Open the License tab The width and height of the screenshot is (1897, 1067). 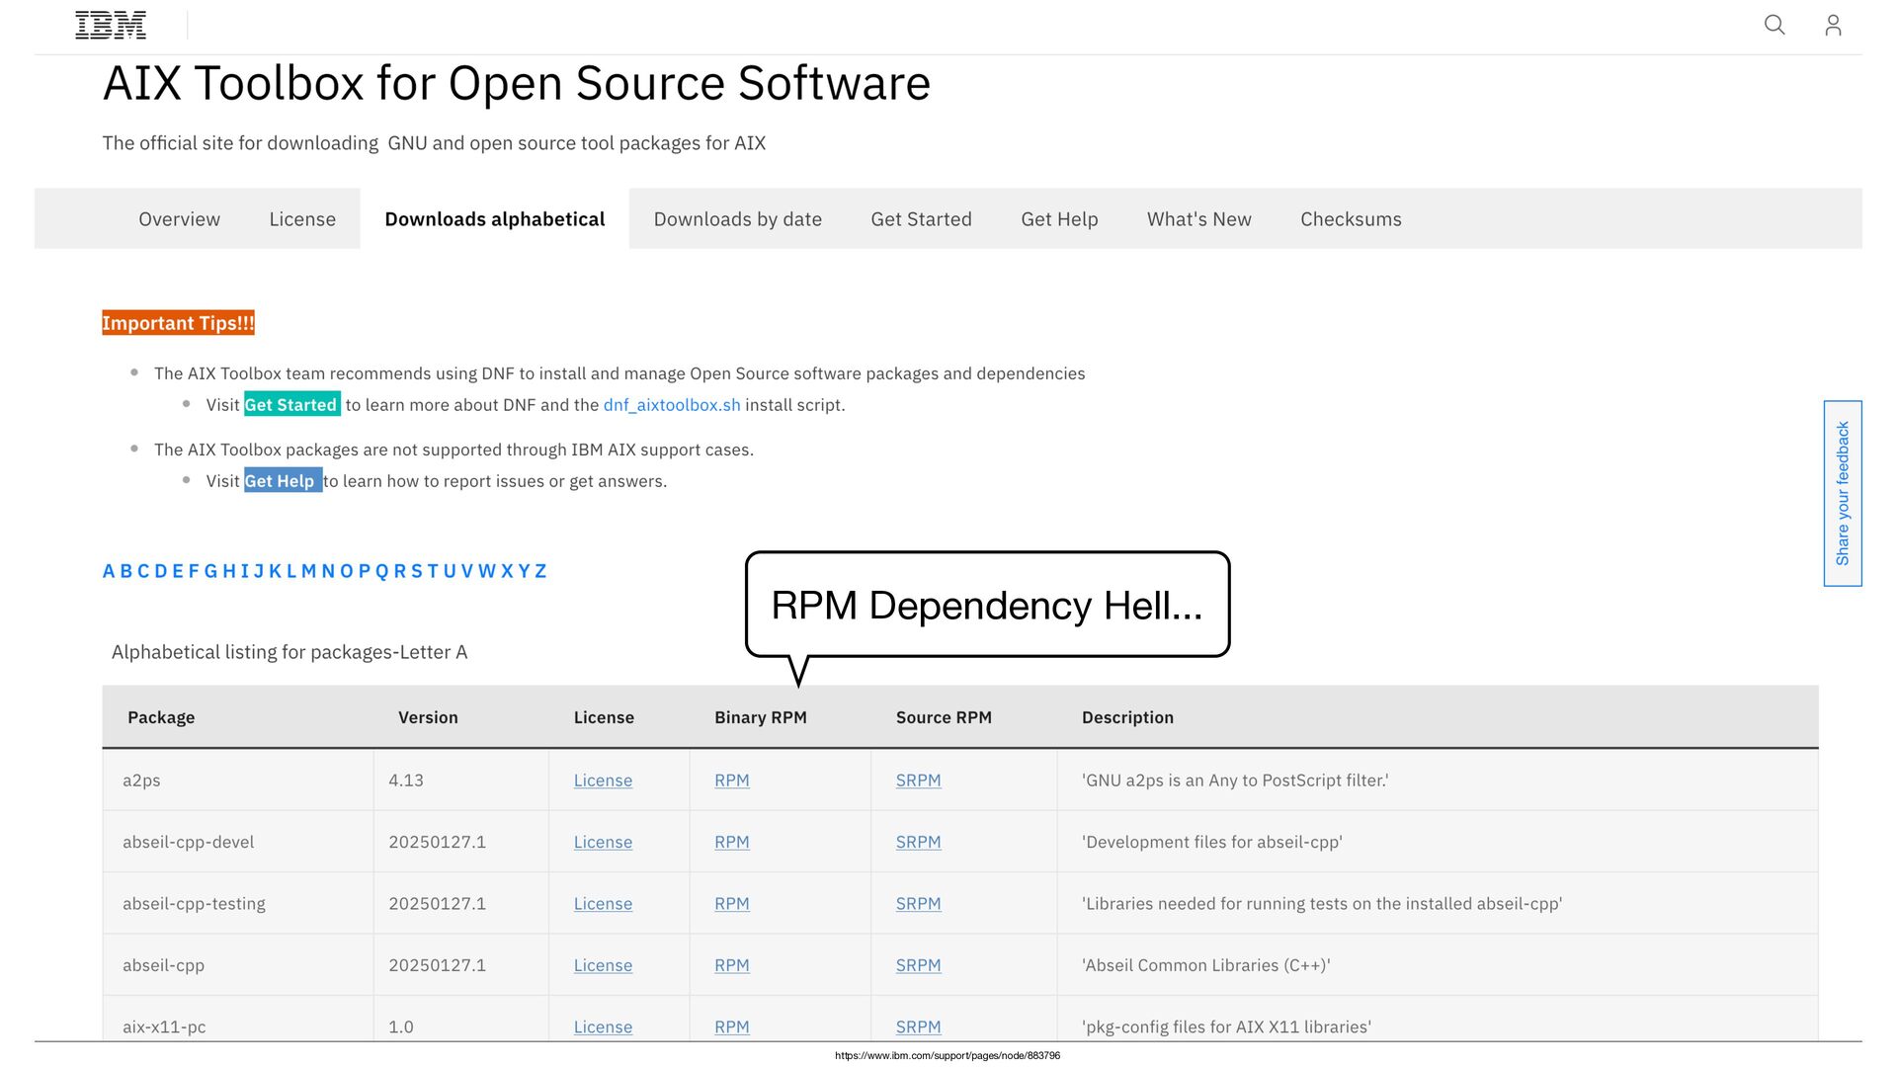click(302, 219)
